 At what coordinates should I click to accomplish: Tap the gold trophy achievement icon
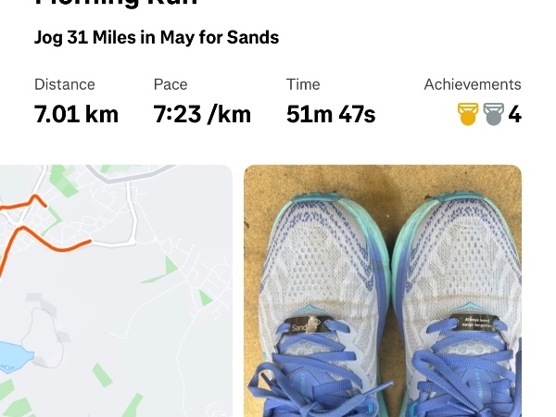coord(468,114)
